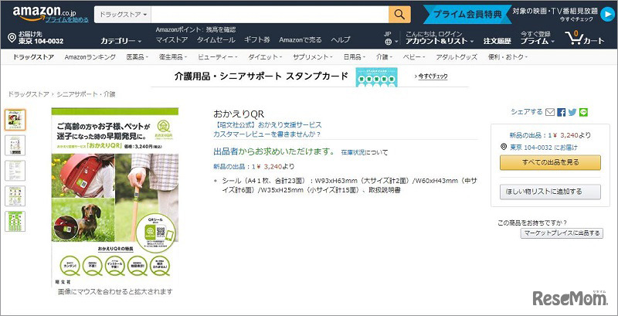Share on Twitter icon
This screenshot has width=618, height=316.
(x=572, y=112)
